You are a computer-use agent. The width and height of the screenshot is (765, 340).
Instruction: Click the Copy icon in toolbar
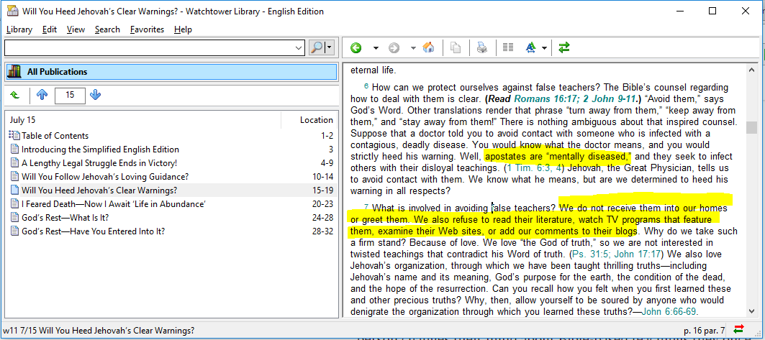click(455, 48)
